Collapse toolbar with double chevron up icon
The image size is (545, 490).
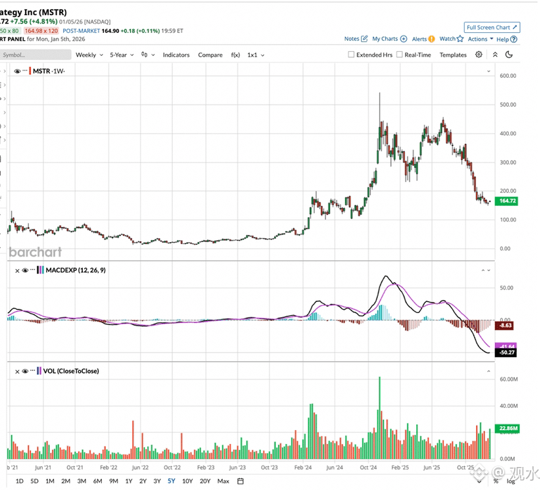click(x=495, y=55)
